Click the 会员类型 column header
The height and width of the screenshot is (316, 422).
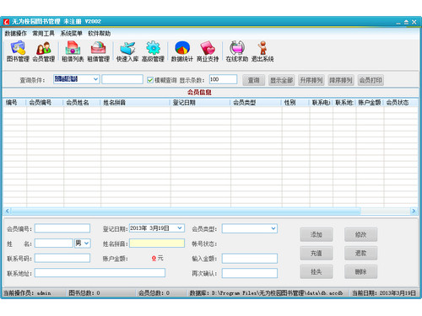[x=256, y=103]
